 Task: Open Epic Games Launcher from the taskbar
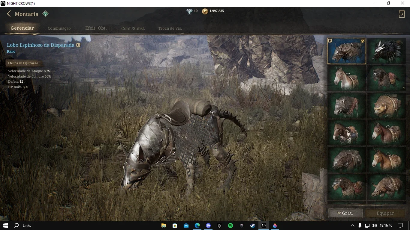(x=219, y=226)
